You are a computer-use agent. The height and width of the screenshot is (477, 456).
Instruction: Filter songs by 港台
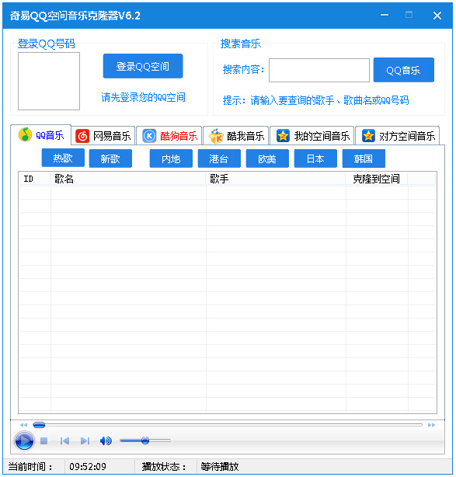(x=219, y=158)
